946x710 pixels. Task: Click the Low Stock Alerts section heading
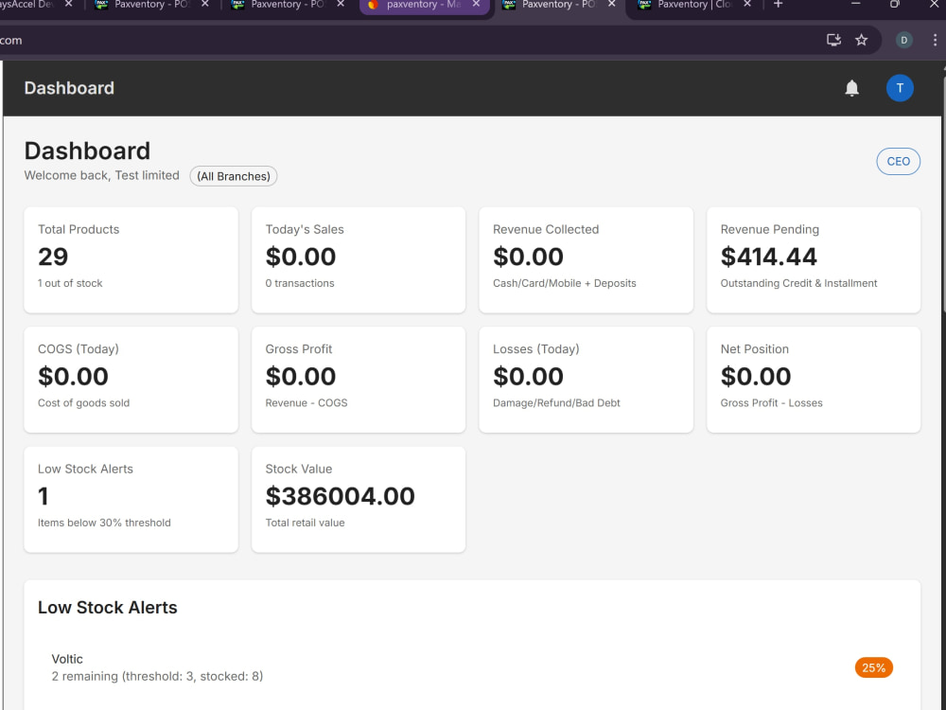[108, 608]
